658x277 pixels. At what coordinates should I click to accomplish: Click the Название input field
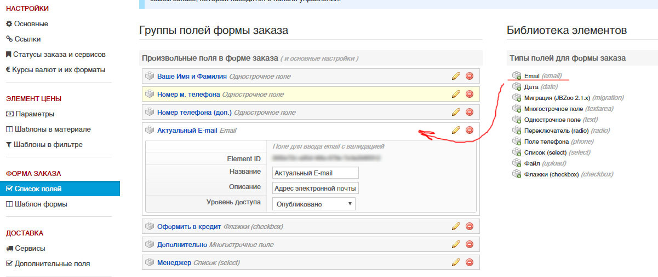click(315, 173)
